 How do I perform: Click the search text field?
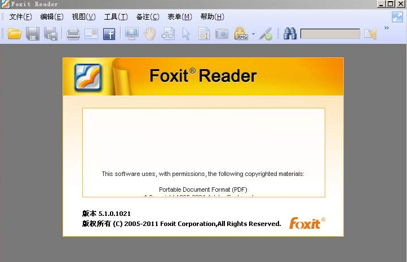pos(330,34)
